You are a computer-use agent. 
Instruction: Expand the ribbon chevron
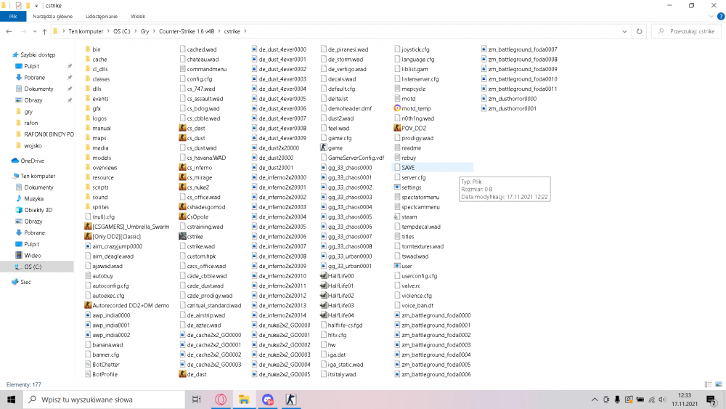711,16
